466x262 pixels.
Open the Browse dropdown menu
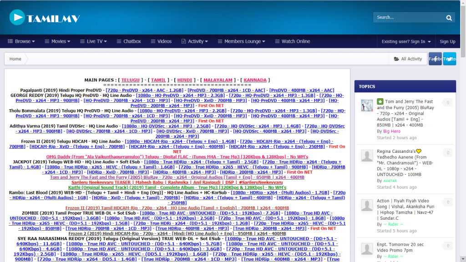coord(21,41)
